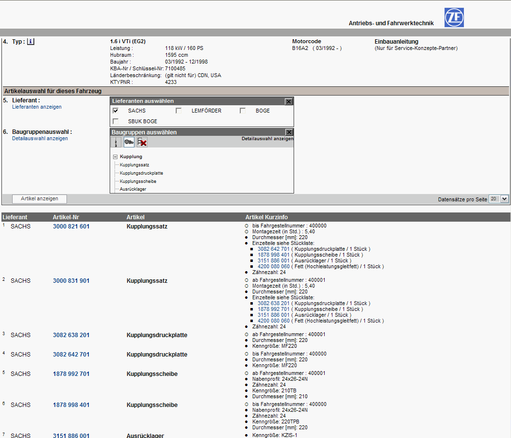This screenshot has height=438, width=511.
Task: Check the LEMFÖRDER supplier checkbox
Action: pyautogui.click(x=179, y=111)
